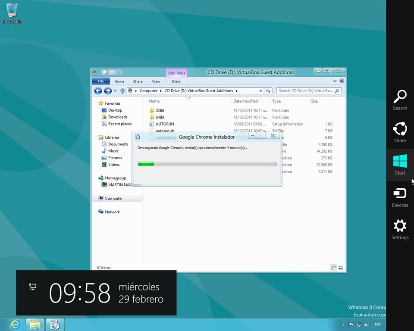This screenshot has height=331, width=414.
Task: Open the Search charm
Action: 400,100
